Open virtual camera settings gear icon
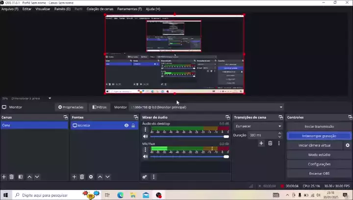 tap(348, 145)
